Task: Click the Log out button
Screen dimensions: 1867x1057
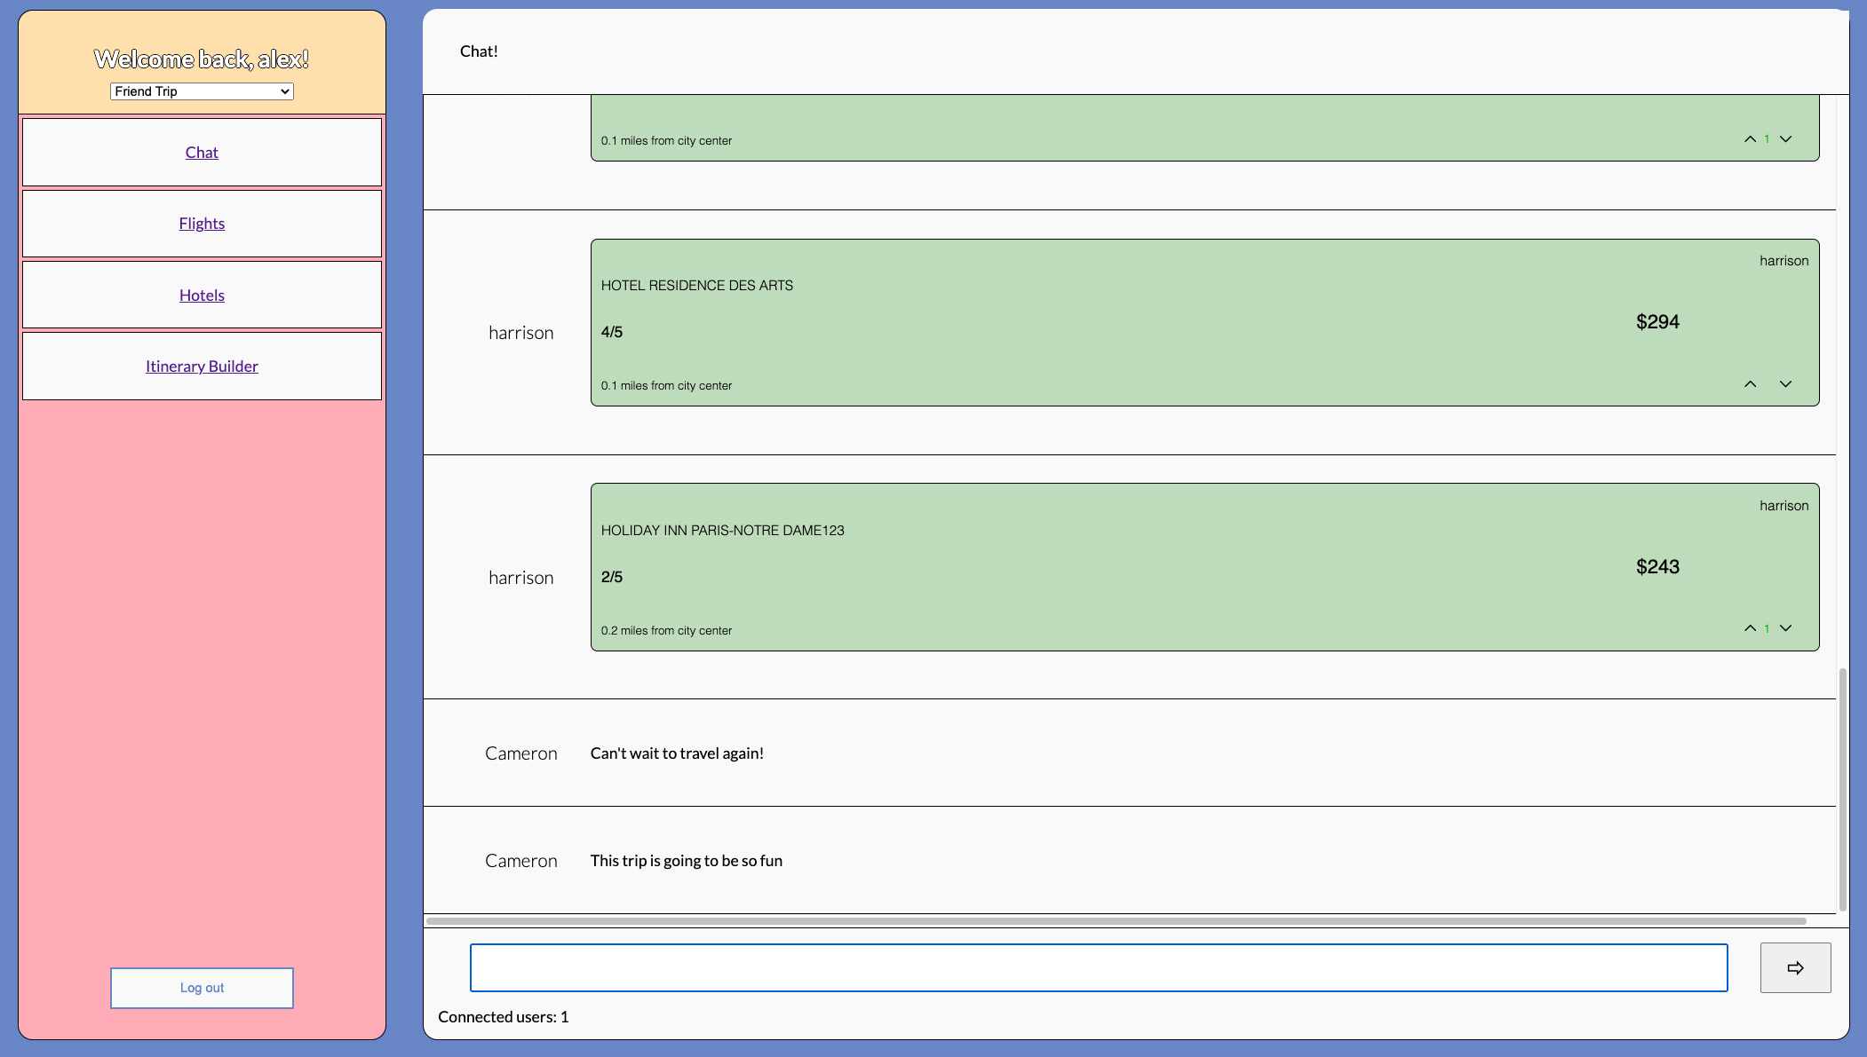Action: [x=202, y=988]
